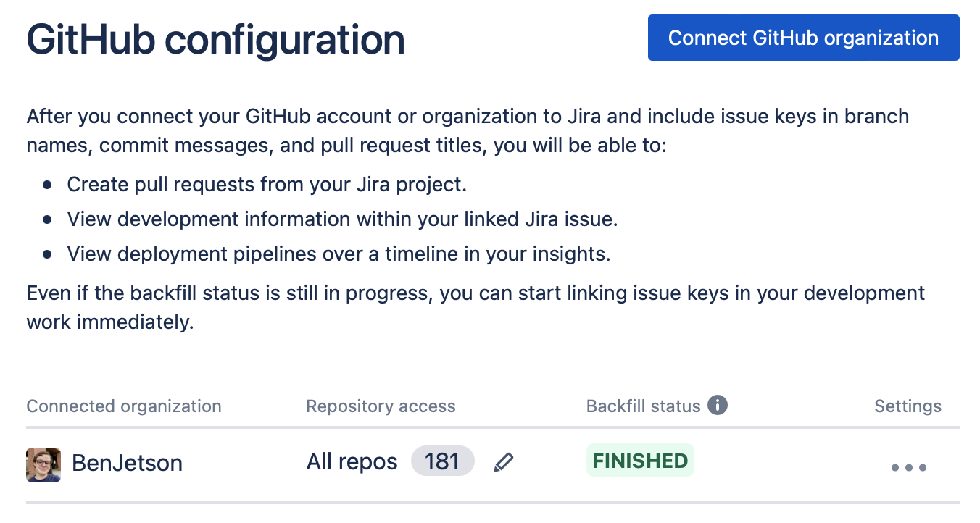Click the 181 repository count badge
The width and height of the screenshot is (980, 523).
point(442,461)
